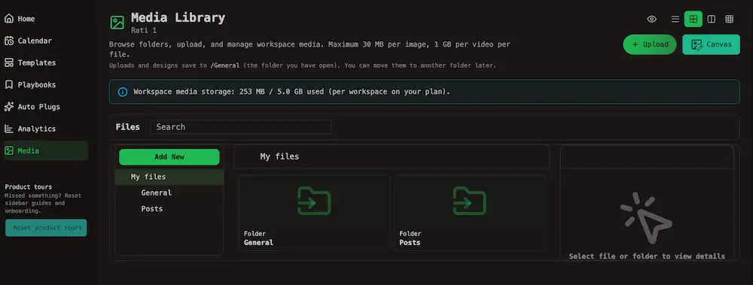
Task: Click the Media Library title
Action: click(x=178, y=18)
